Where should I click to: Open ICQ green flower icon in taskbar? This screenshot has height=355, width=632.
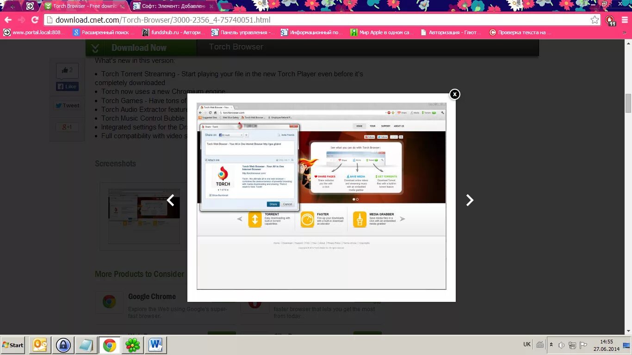pos(133,345)
